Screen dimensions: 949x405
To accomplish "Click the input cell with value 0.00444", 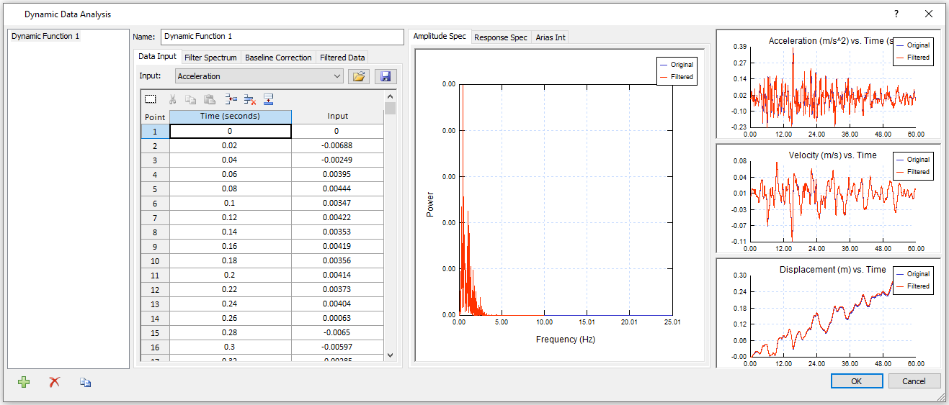I will [338, 188].
